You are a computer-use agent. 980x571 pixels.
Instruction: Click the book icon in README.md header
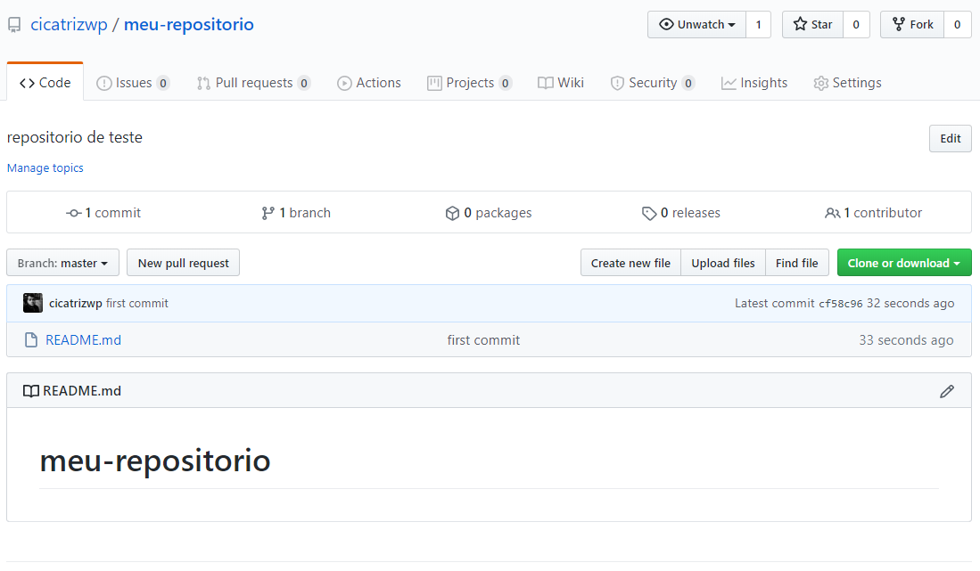[x=30, y=391]
